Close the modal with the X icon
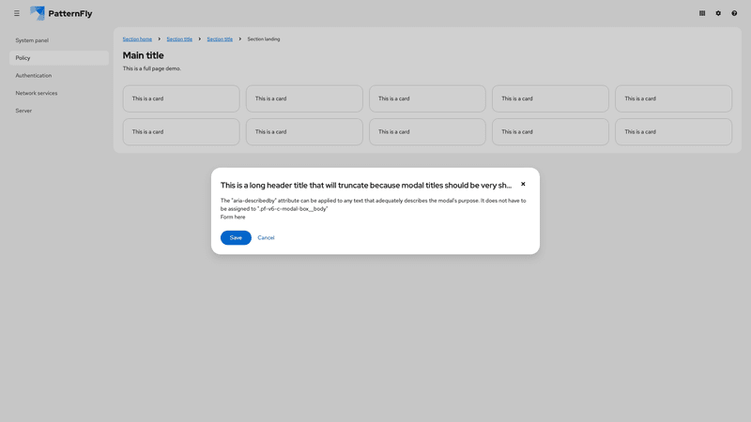 (x=523, y=184)
